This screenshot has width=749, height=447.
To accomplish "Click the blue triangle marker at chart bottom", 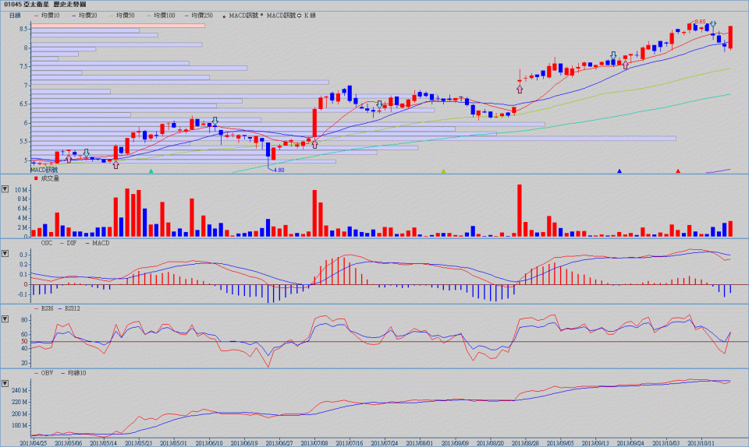I will click(619, 171).
